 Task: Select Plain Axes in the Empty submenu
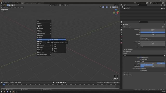(x=59, y=40)
